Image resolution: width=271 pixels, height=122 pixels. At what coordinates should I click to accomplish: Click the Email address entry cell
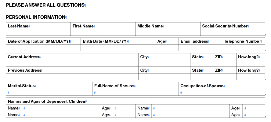point(200,48)
